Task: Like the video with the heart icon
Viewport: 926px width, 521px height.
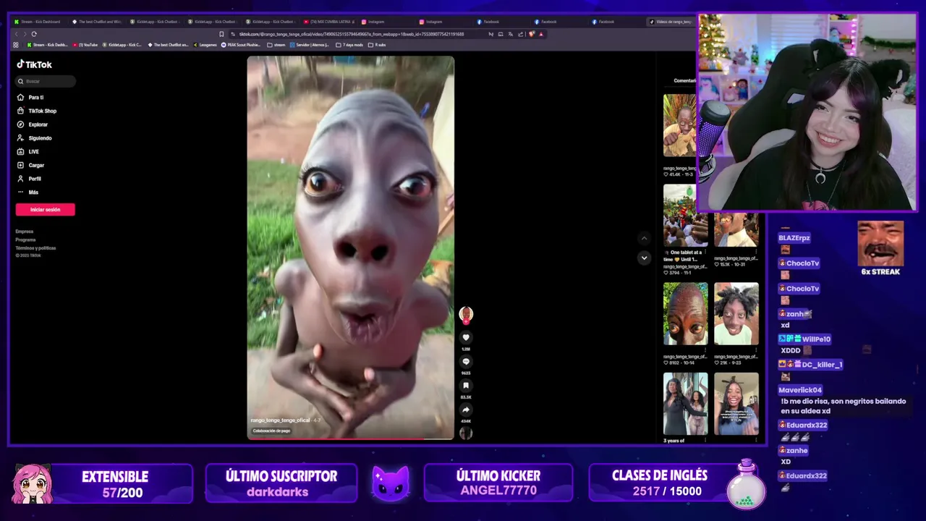Action: [466, 337]
